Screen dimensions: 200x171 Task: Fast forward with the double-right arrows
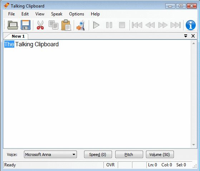(163, 25)
